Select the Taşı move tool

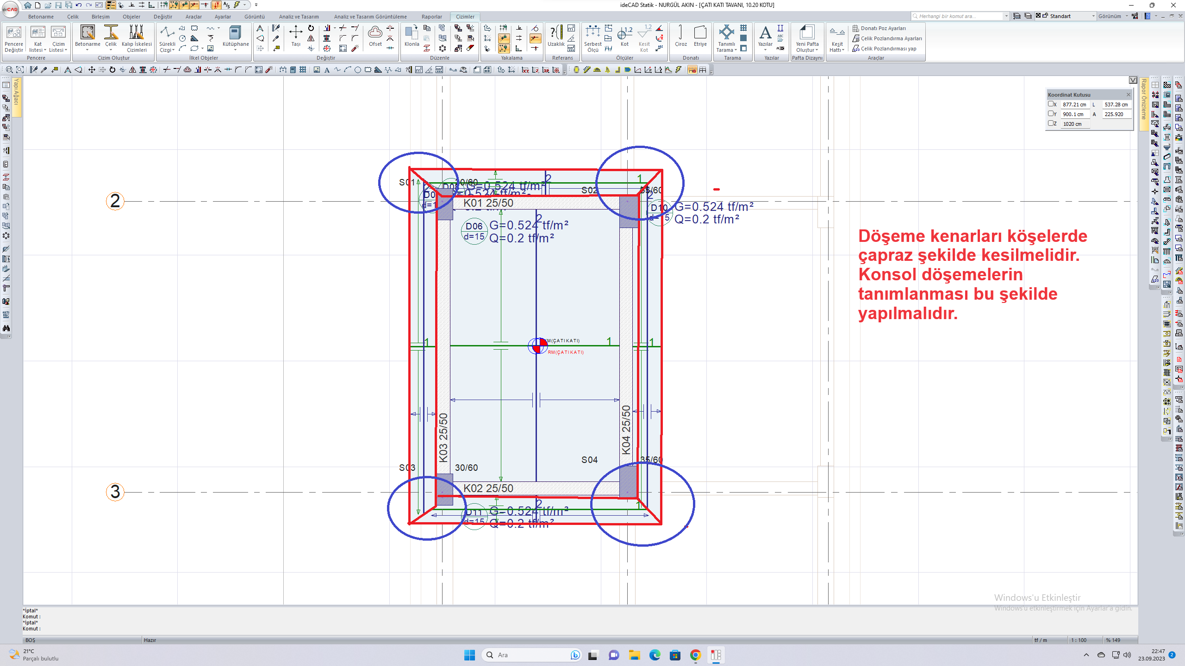pyautogui.click(x=296, y=36)
